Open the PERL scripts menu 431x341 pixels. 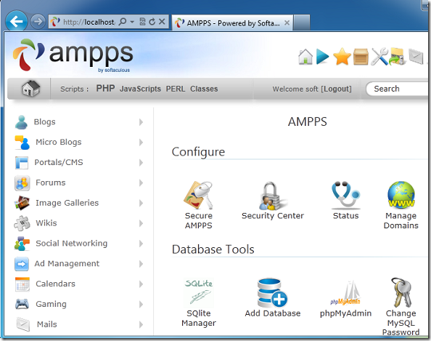(x=176, y=89)
